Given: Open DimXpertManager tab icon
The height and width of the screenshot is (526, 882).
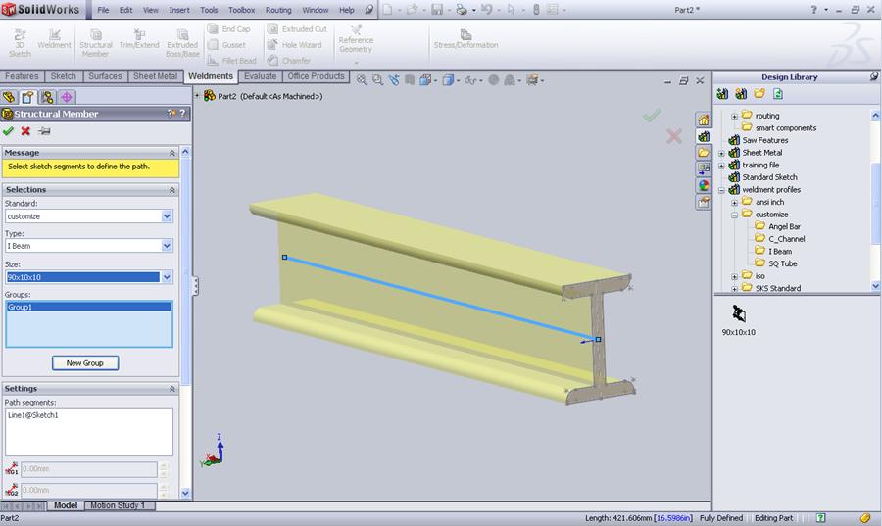Looking at the screenshot, I should coord(67,97).
